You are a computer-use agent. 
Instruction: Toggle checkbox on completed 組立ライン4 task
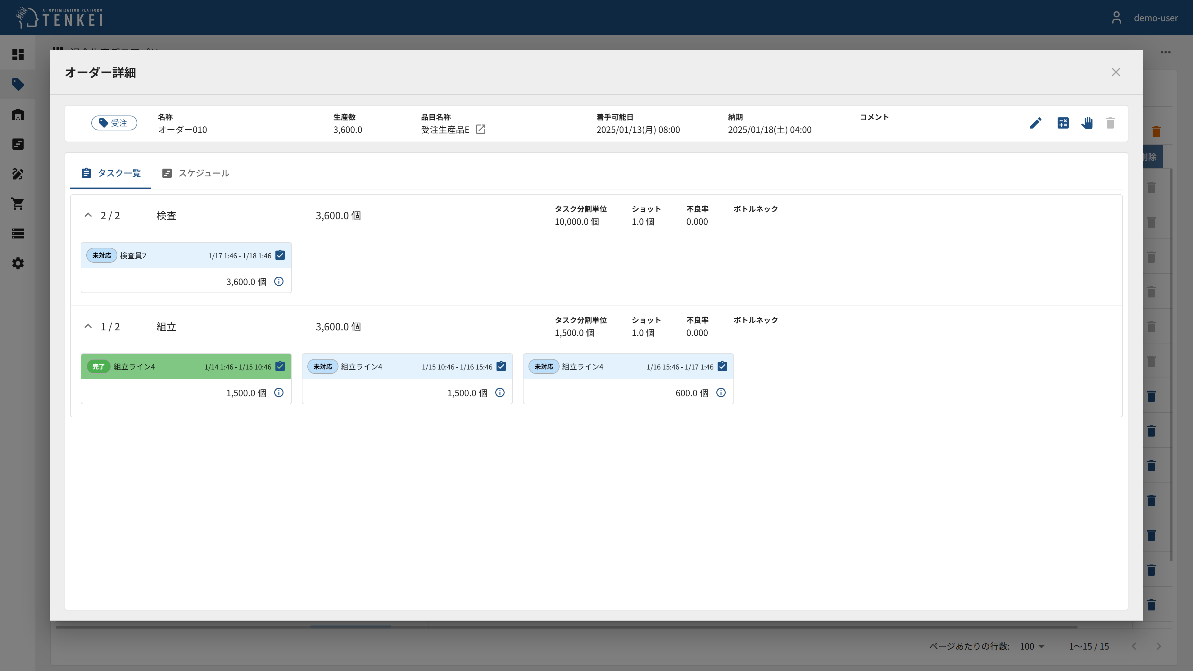(280, 366)
